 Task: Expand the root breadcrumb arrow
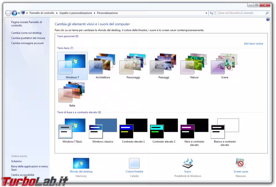coord(27,13)
